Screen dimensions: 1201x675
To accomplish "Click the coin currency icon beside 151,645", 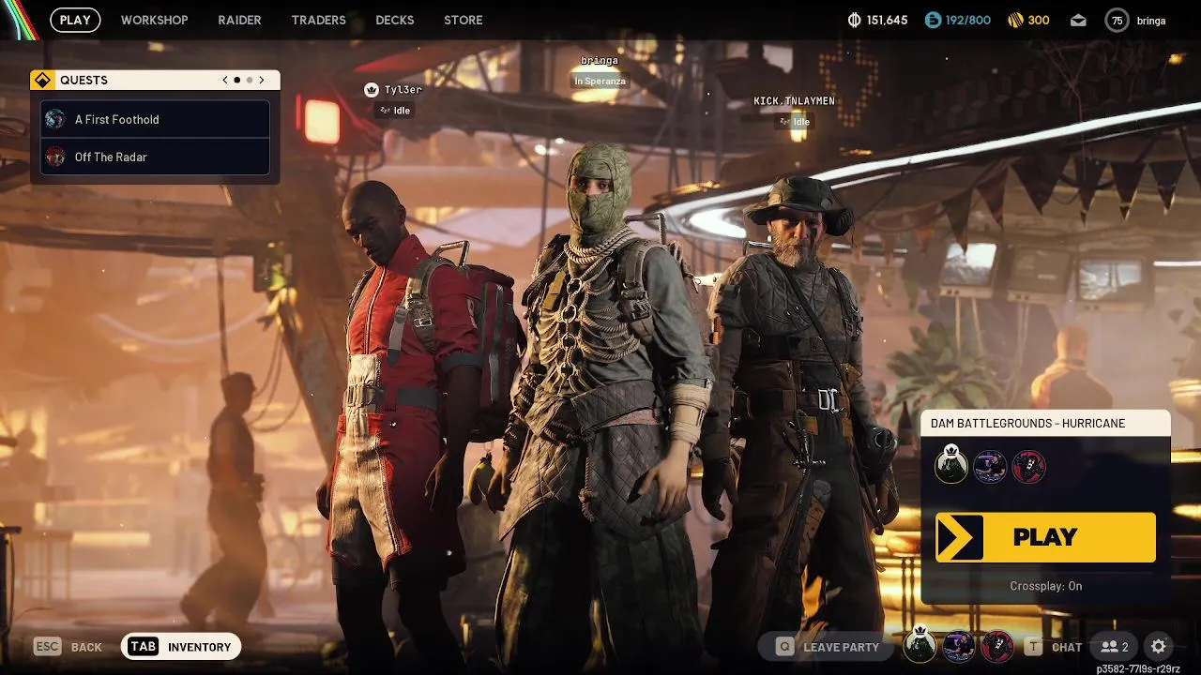I will (854, 20).
